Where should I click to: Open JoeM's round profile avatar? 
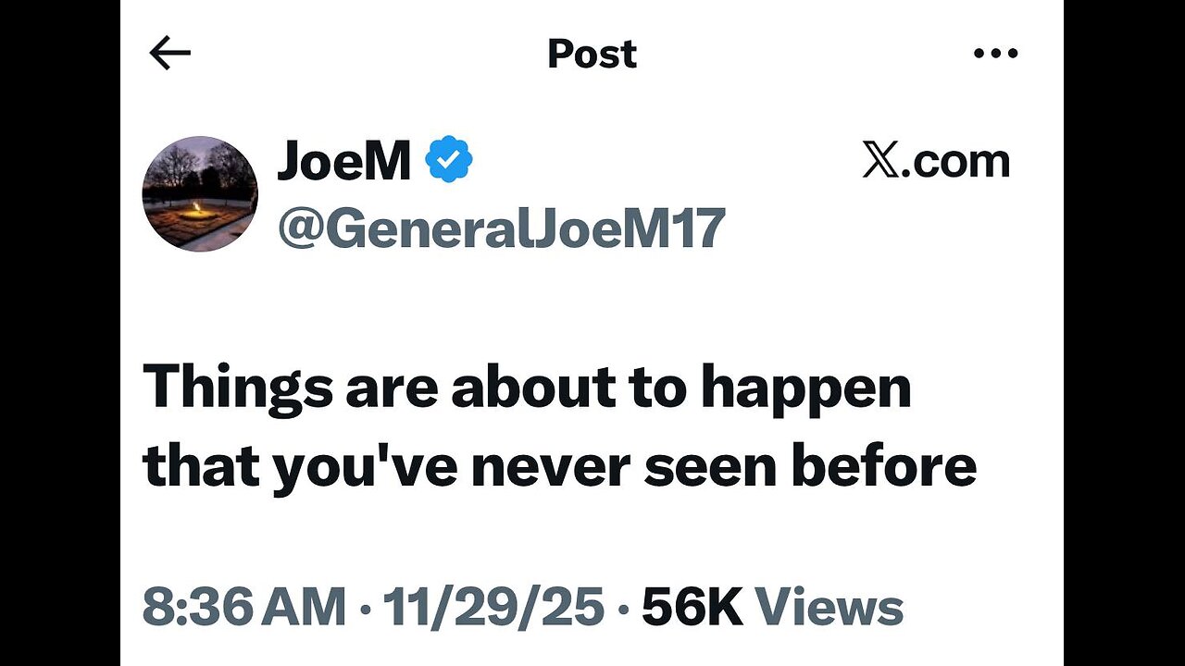tap(200, 194)
